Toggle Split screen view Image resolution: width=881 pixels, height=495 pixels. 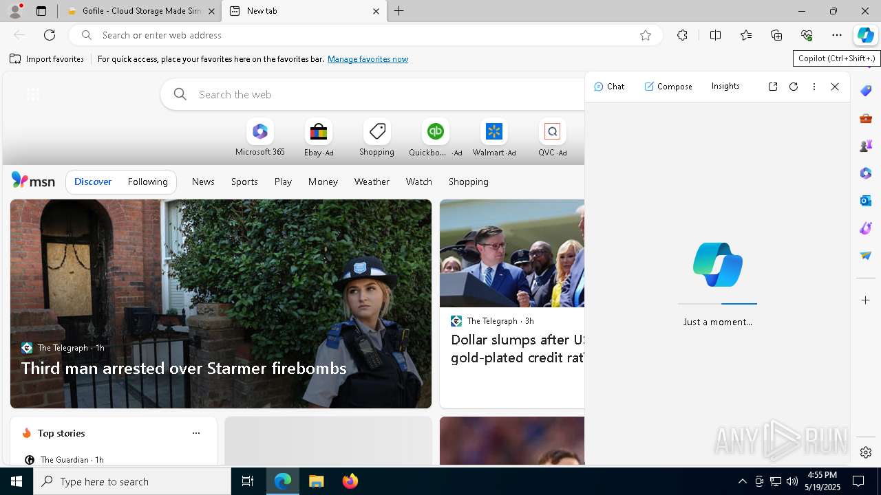coord(715,35)
